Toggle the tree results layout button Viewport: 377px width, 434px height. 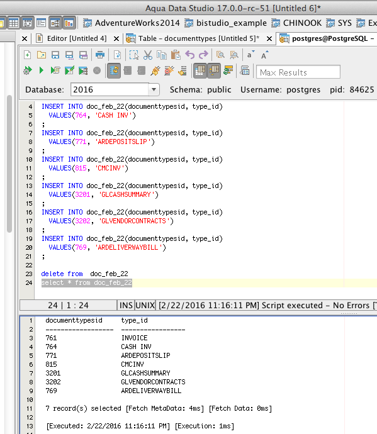pyautogui.click(x=214, y=70)
